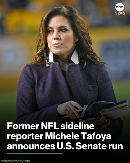Click the white divider line below the headline
Screen dimensions: 130x163
(35, 153)
